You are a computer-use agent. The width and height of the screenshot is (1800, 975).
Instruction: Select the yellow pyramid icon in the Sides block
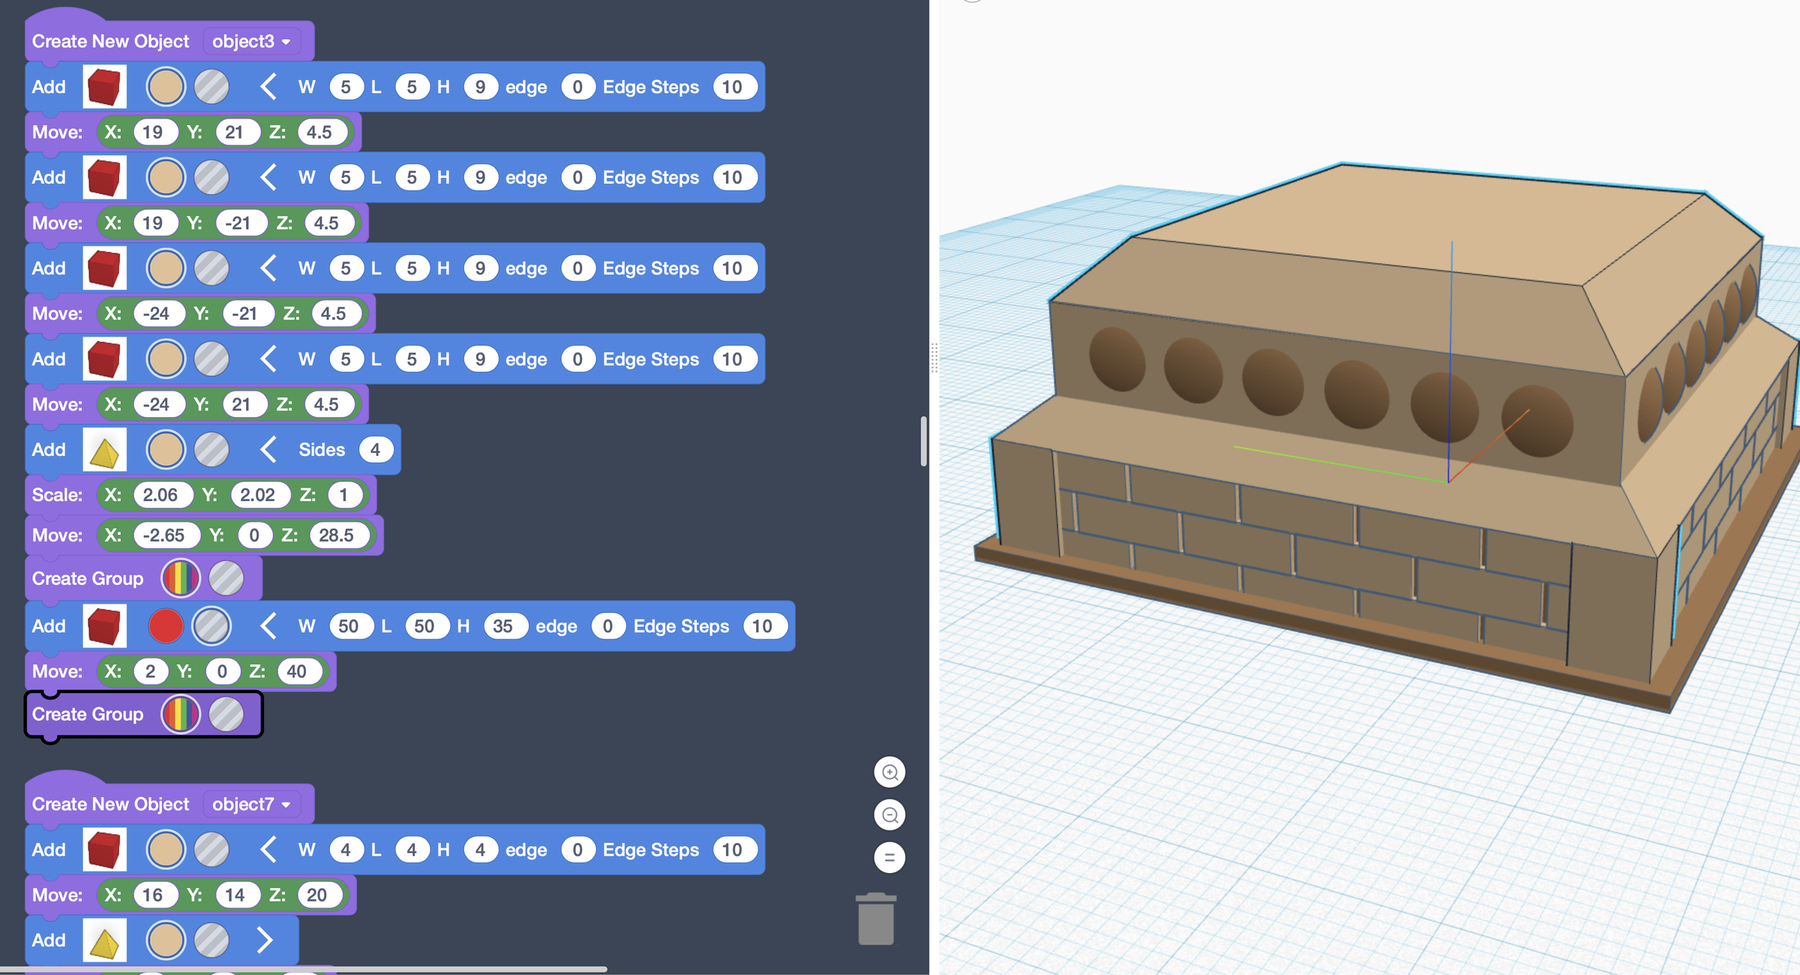click(x=104, y=449)
